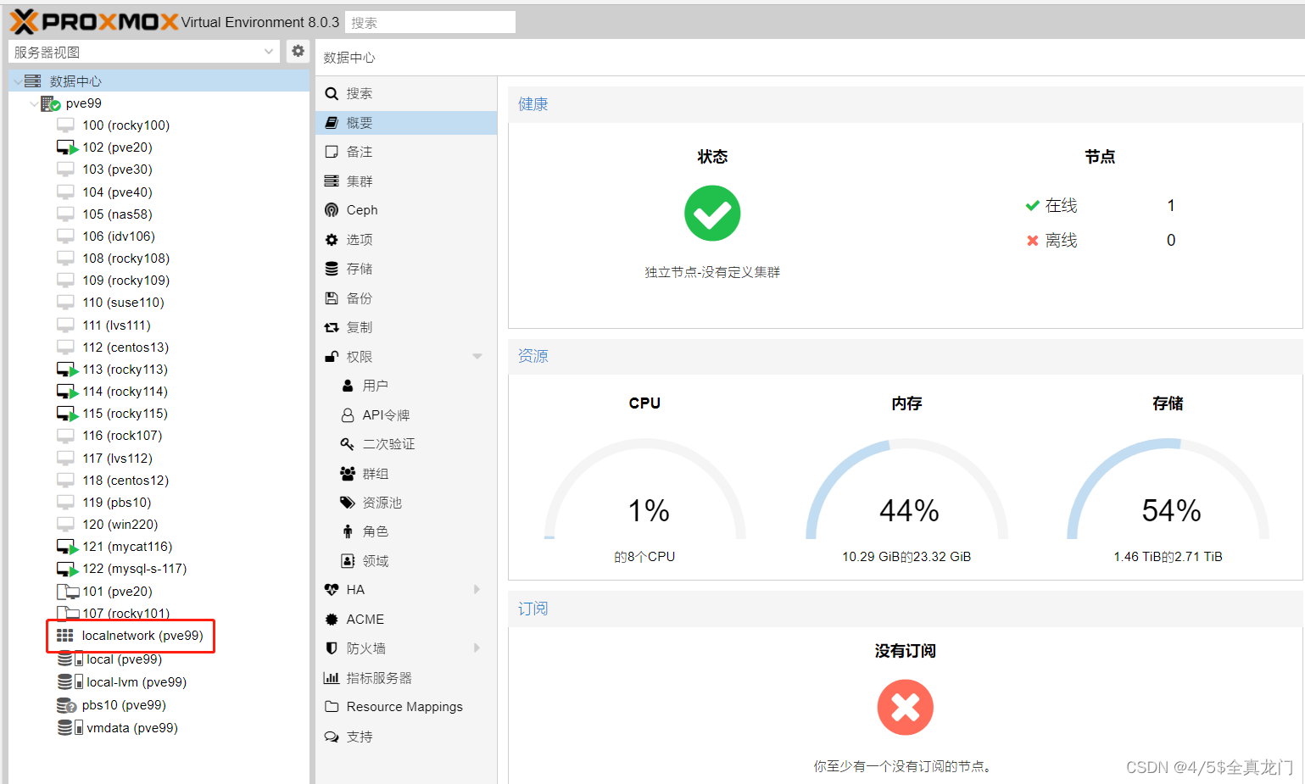Open Resource Mappings page
This screenshot has width=1305, height=784.
[406, 707]
